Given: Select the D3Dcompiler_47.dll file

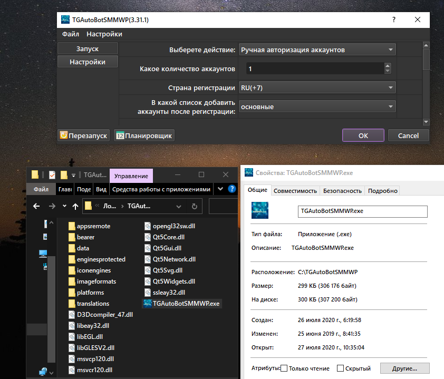Looking at the screenshot, I should pos(101,315).
